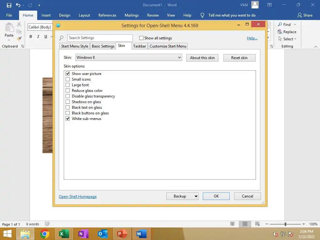The image size is (320, 240).
Task: Switch to the View ribbon tab
Action: 171,15
